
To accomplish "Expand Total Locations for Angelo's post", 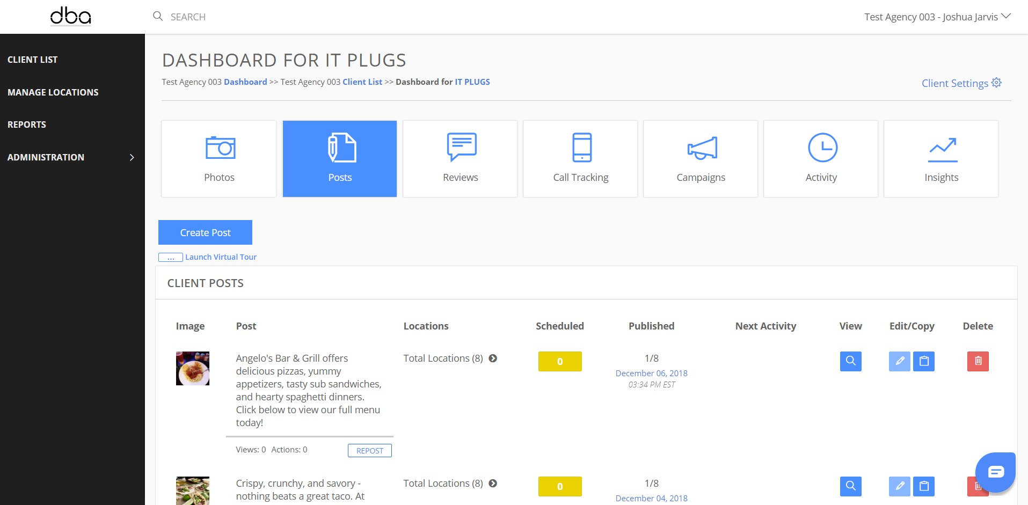I will 493,358.
